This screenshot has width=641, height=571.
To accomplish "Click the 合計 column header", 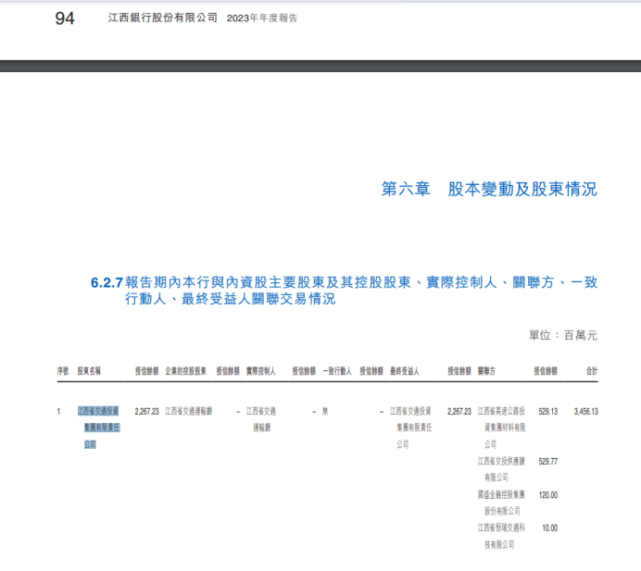I will (592, 371).
